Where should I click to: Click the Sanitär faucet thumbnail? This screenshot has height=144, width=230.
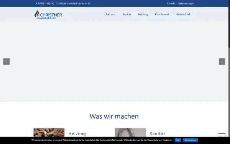[130, 132]
